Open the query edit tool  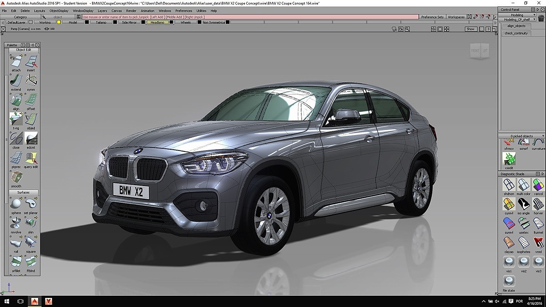point(31,158)
